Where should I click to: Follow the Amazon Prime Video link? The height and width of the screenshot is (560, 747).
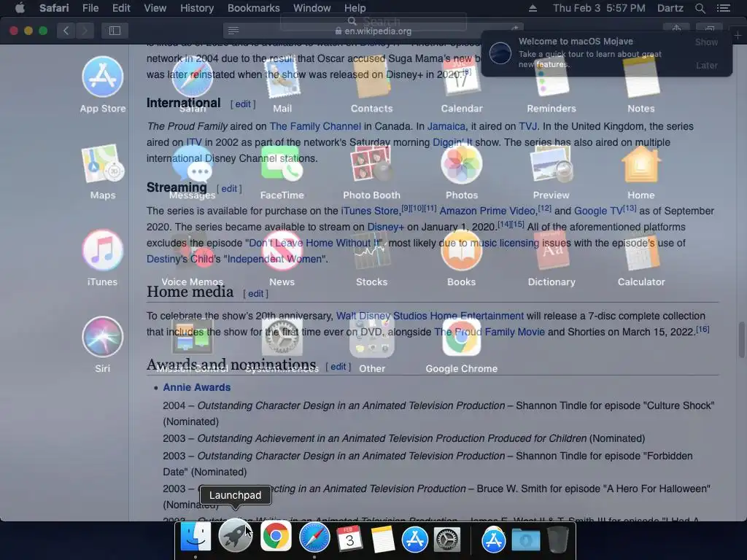488,211
